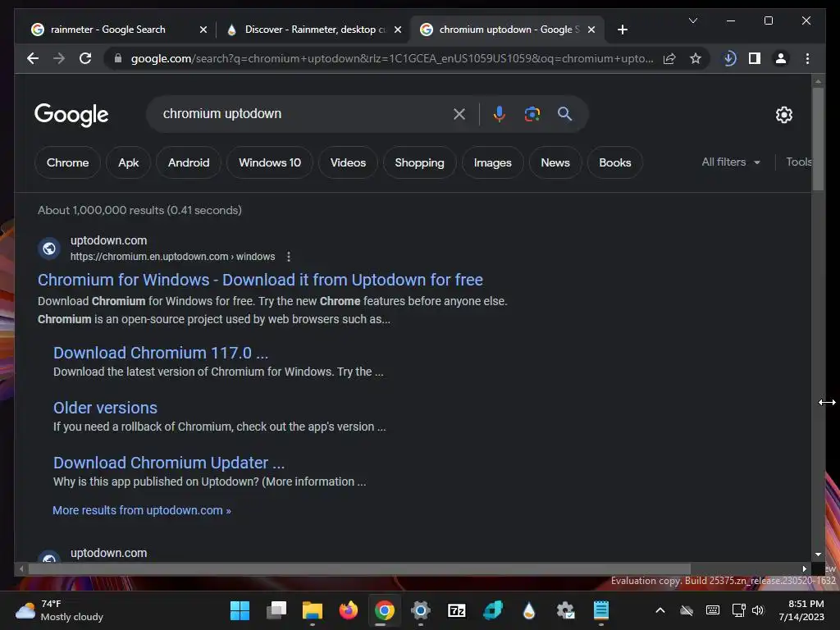This screenshot has width=840, height=630.
Task: Close the Discover Rainmeter tab
Action: tap(398, 30)
